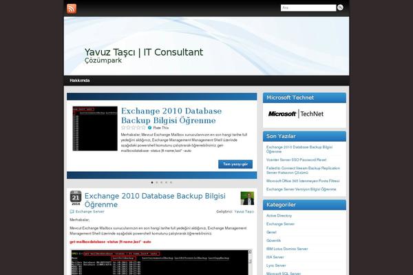Give the featured post a three-star rating
This screenshot has width=413, height=275.
point(134,128)
